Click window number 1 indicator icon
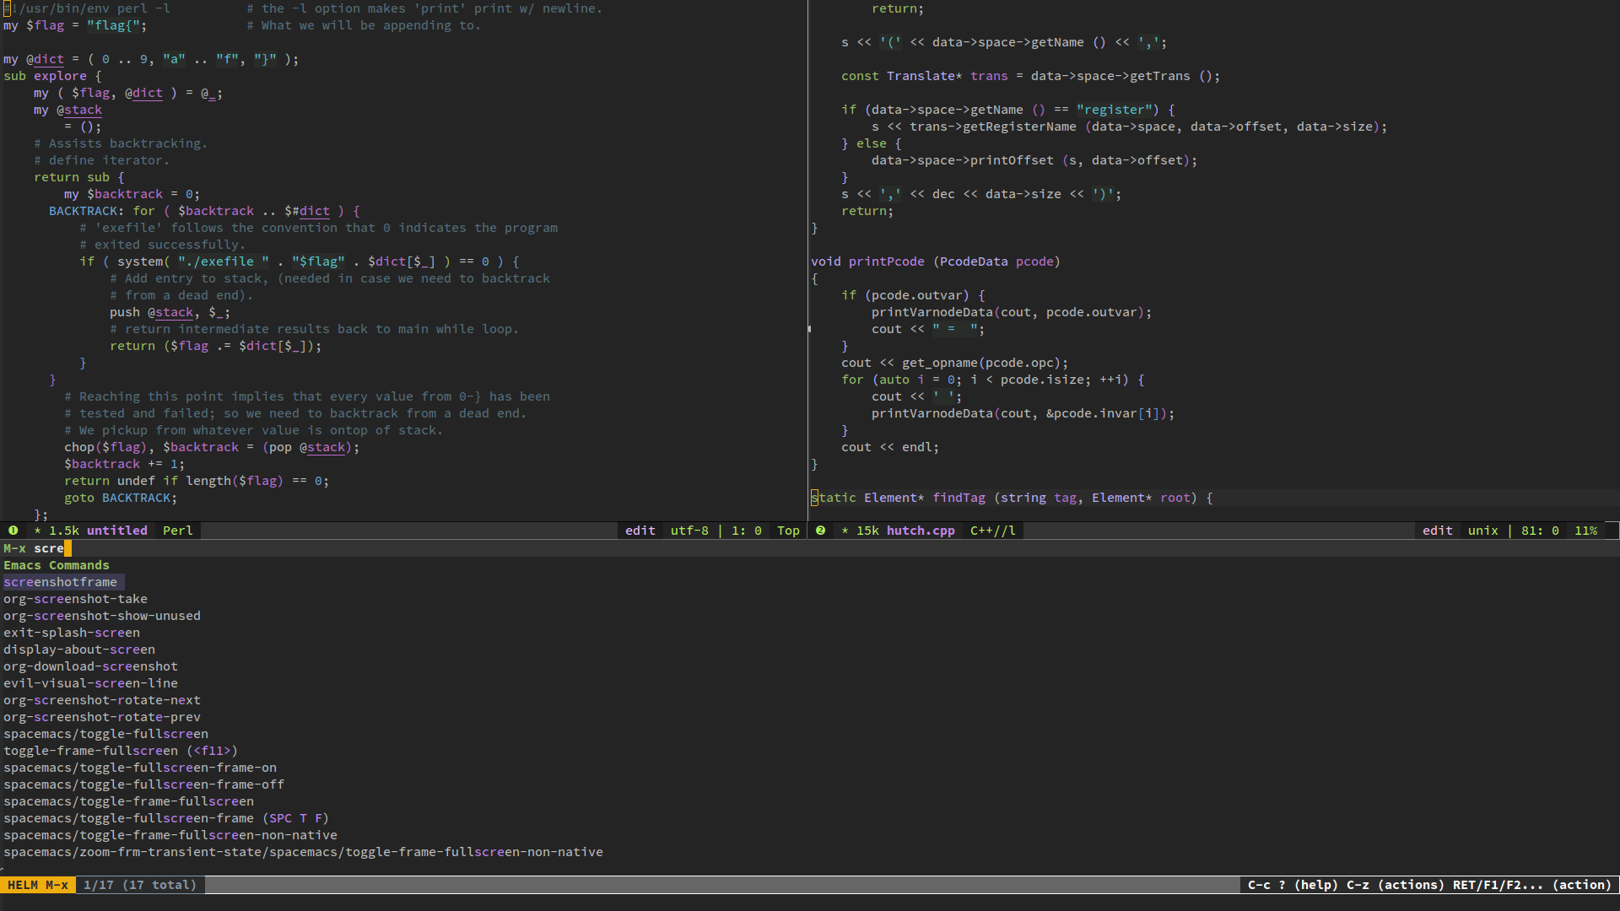Screen dimensions: 1620x911 13,531
